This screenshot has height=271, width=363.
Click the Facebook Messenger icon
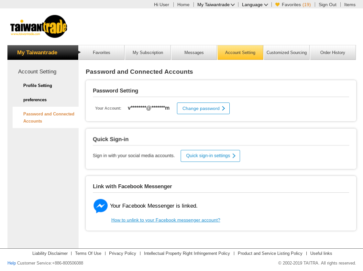pyautogui.click(x=101, y=206)
